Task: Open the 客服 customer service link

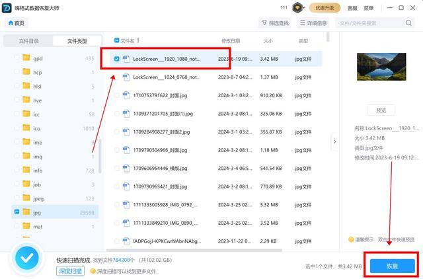Action: pos(352,8)
